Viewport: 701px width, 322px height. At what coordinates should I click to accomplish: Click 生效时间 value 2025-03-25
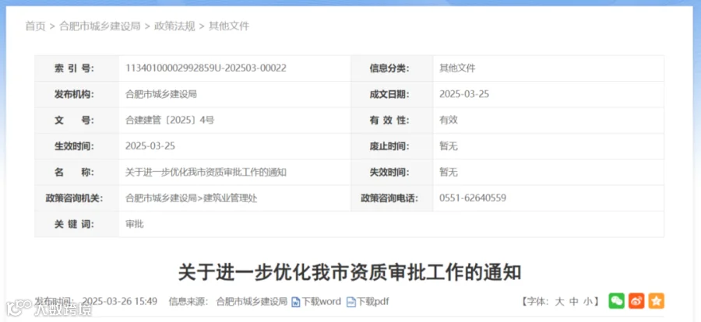coord(150,146)
